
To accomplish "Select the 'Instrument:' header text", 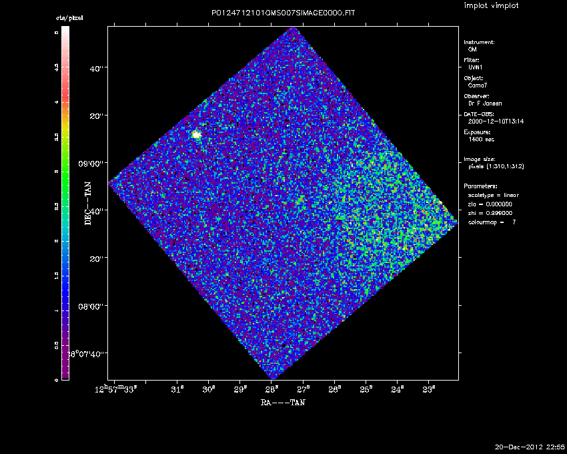I will tap(479, 42).
